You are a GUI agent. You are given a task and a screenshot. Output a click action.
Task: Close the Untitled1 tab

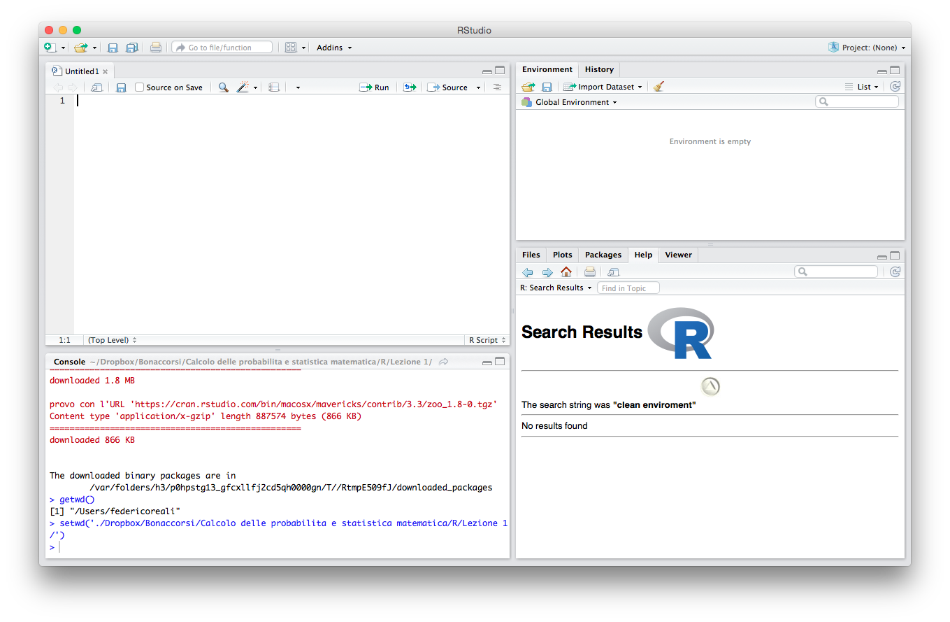[106, 71]
